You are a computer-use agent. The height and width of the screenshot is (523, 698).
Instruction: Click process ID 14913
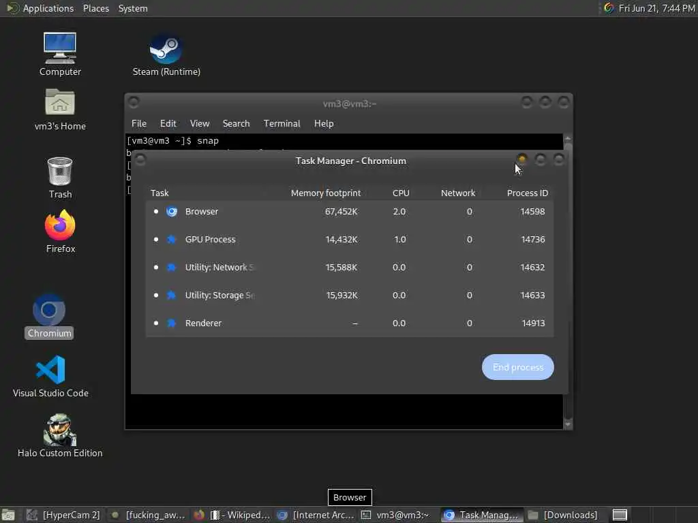click(x=533, y=323)
